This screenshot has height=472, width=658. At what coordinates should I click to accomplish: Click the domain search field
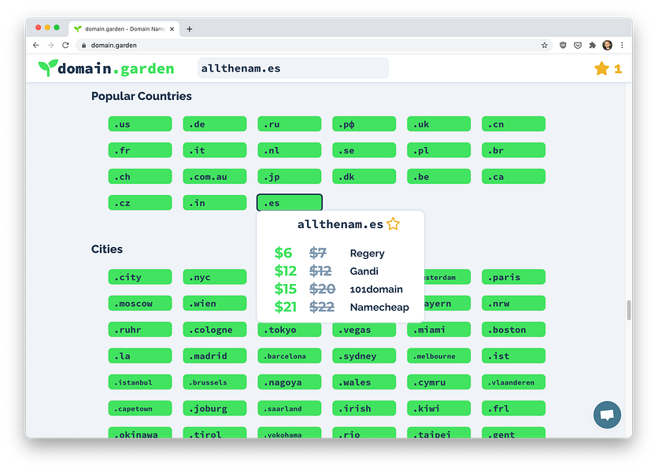point(293,68)
